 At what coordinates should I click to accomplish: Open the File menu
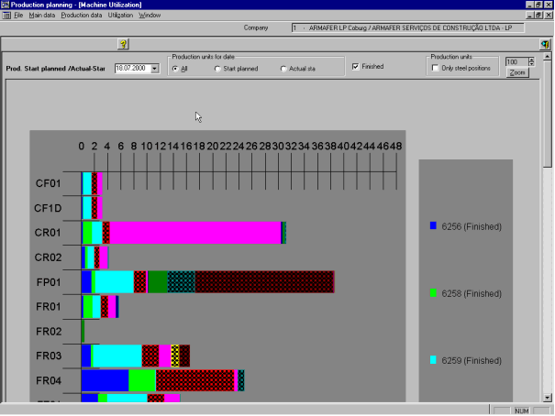pos(18,16)
